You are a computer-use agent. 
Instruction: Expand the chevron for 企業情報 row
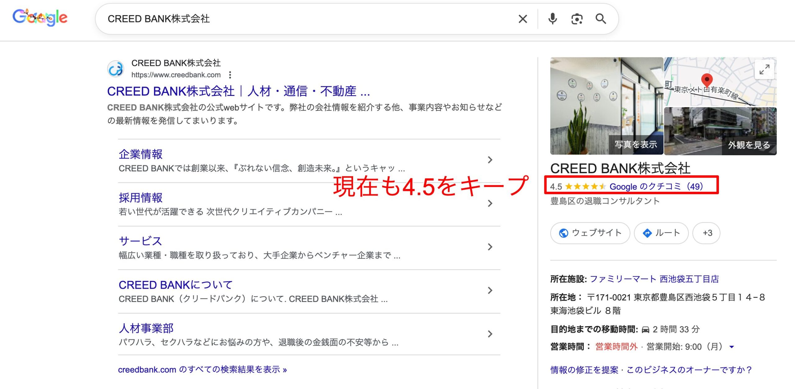(490, 160)
